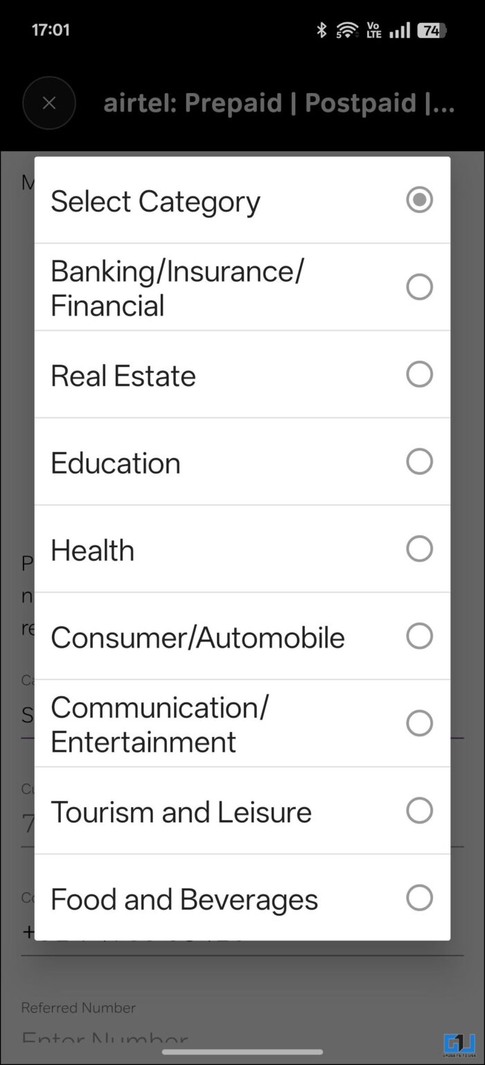Tap the close (X) dismiss icon
This screenshot has width=485, height=1065.
click(x=49, y=103)
